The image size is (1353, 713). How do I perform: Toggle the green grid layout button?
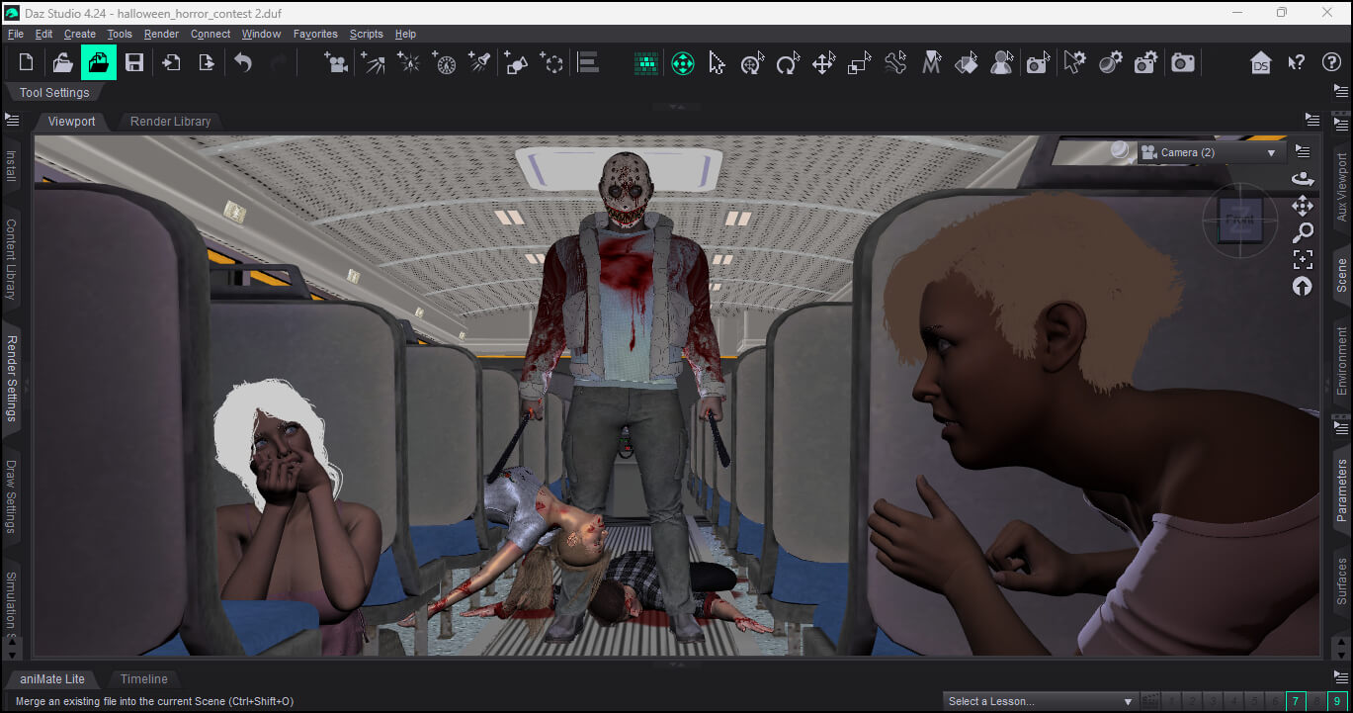point(646,63)
